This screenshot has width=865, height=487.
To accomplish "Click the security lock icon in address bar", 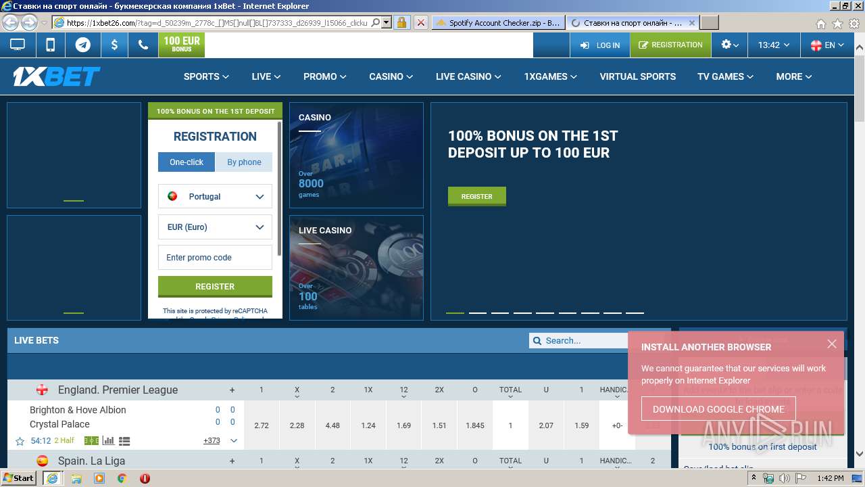I will pyautogui.click(x=401, y=22).
